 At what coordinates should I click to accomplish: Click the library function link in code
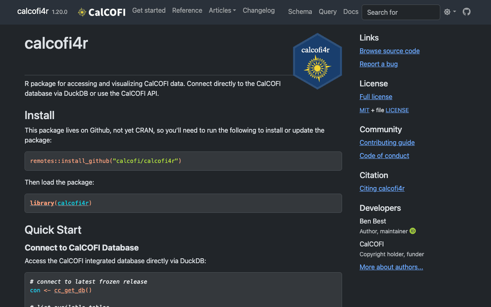pyautogui.click(x=42, y=203)
